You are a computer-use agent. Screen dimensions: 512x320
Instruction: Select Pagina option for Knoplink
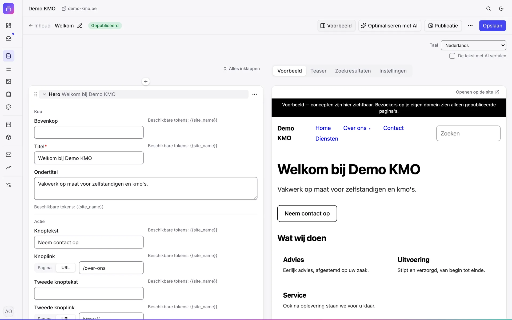point(45,267)
